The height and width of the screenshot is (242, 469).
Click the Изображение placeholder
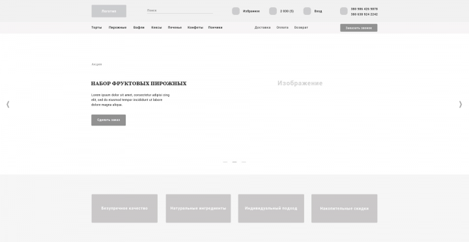300,83
